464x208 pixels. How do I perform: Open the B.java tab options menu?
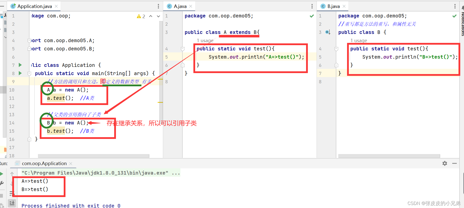(x=455, y=6)
